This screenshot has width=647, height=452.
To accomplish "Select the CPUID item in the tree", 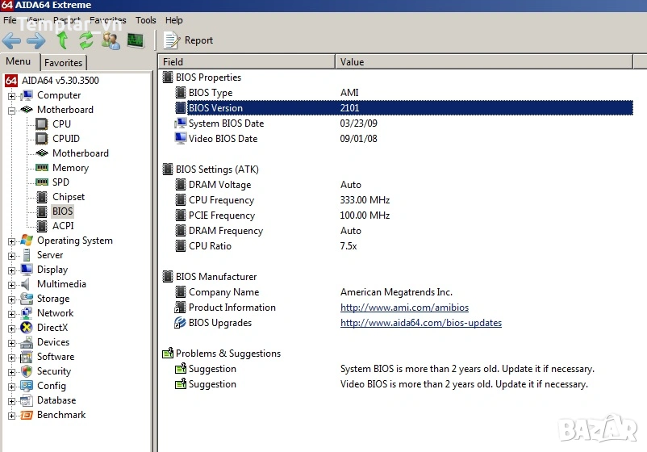I will tap(65, 139).
